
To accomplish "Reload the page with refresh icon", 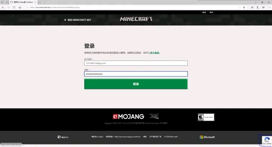I will tap(14, 7).
